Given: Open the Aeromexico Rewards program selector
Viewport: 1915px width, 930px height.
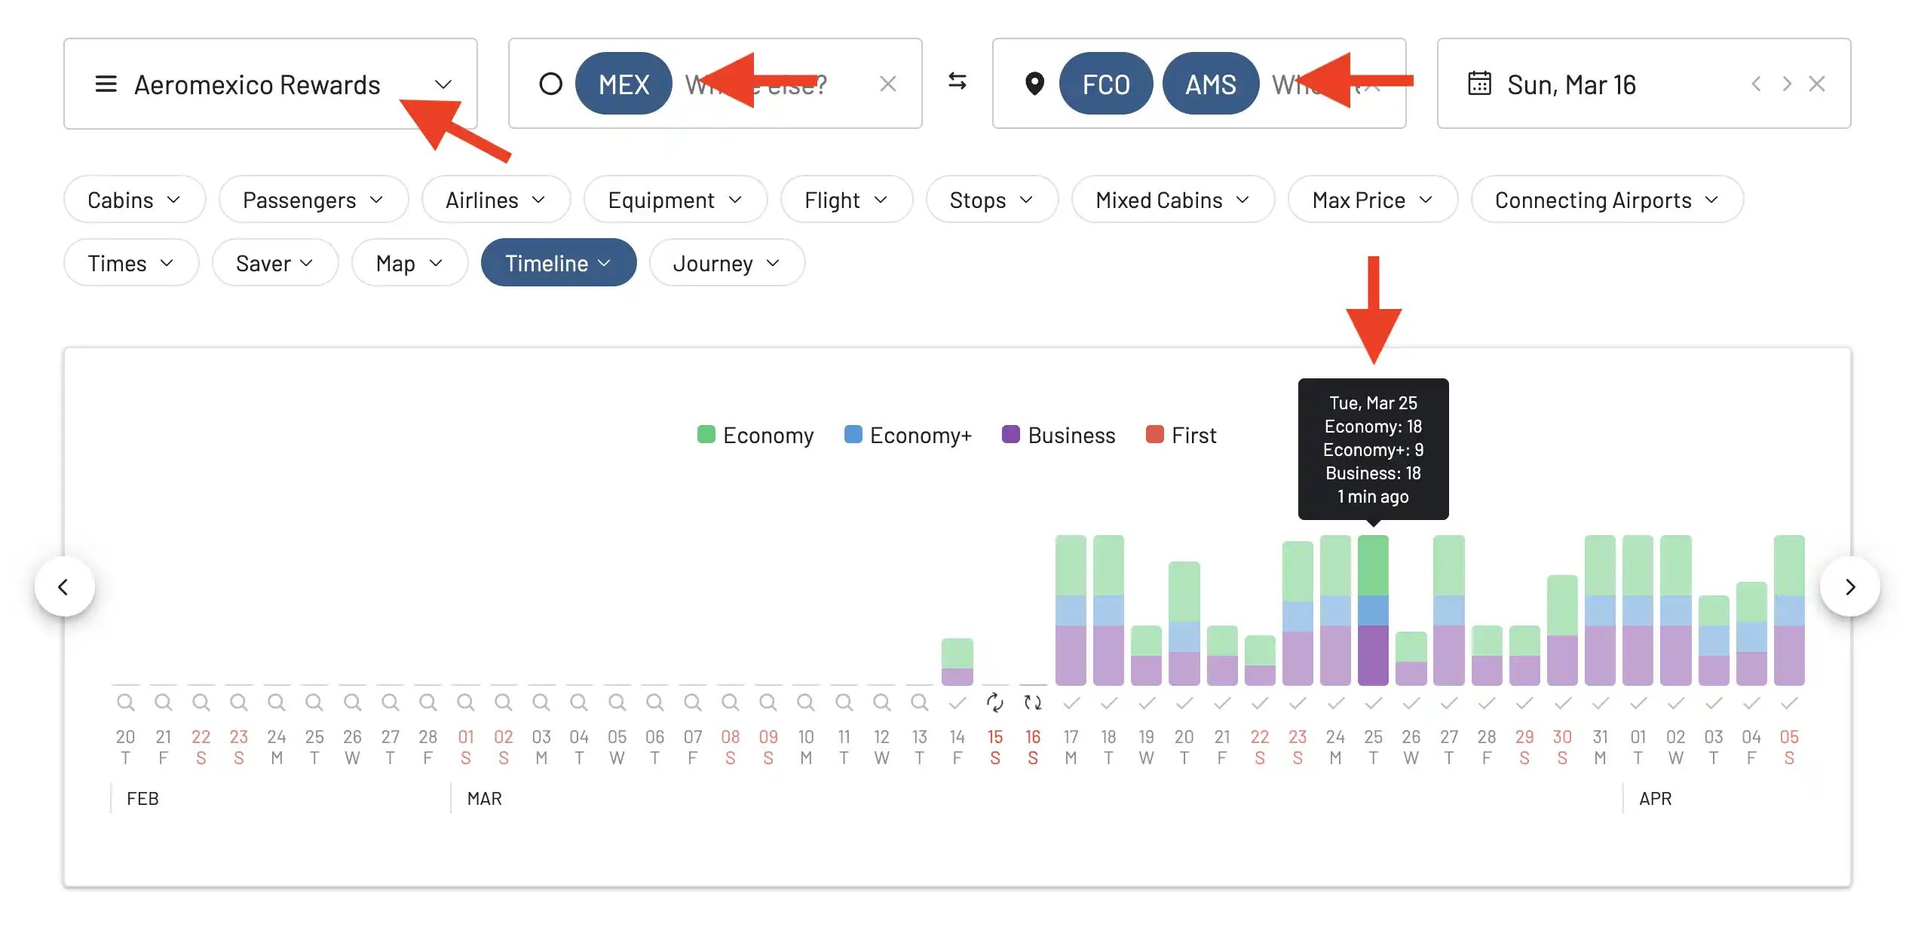Looking at the screenshot, I should pos(270,84).
